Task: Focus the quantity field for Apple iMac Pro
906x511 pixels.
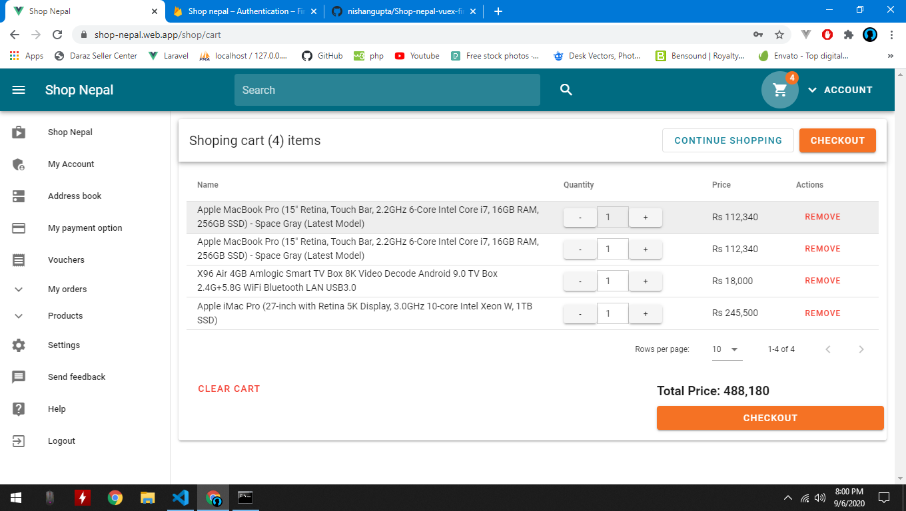Action: coord(613,313)
